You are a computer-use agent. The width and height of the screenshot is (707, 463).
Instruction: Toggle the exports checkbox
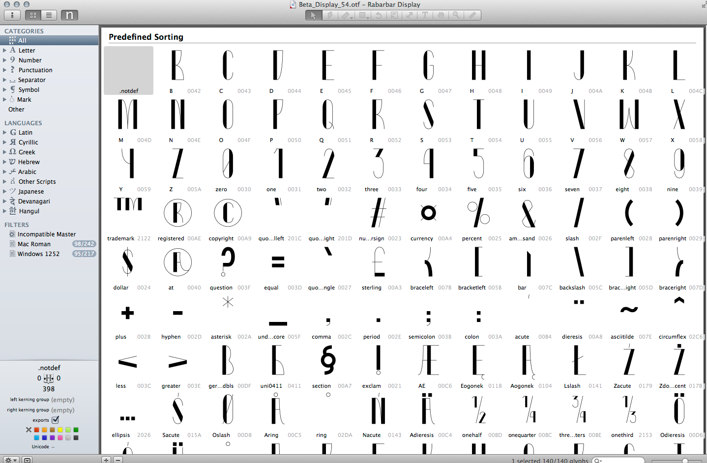pos(55,420)
